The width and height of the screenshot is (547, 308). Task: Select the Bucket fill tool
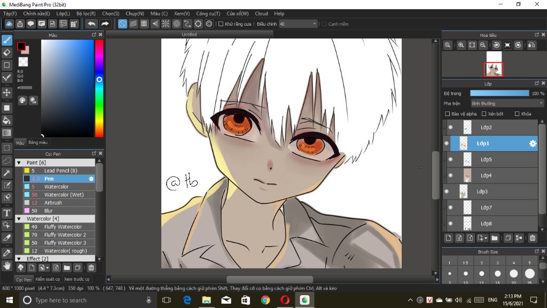pyautogui.click(x=6, y=120)
